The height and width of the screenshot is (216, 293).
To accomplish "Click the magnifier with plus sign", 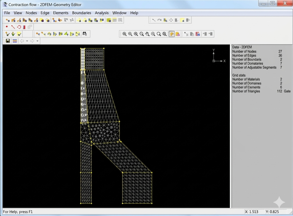I will (x=136, y=34).
